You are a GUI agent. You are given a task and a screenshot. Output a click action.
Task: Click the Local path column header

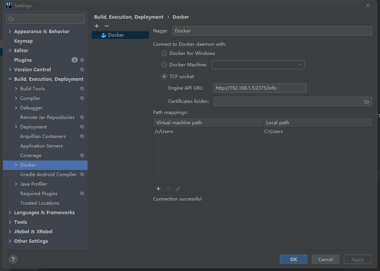click(x=318, y=122)
